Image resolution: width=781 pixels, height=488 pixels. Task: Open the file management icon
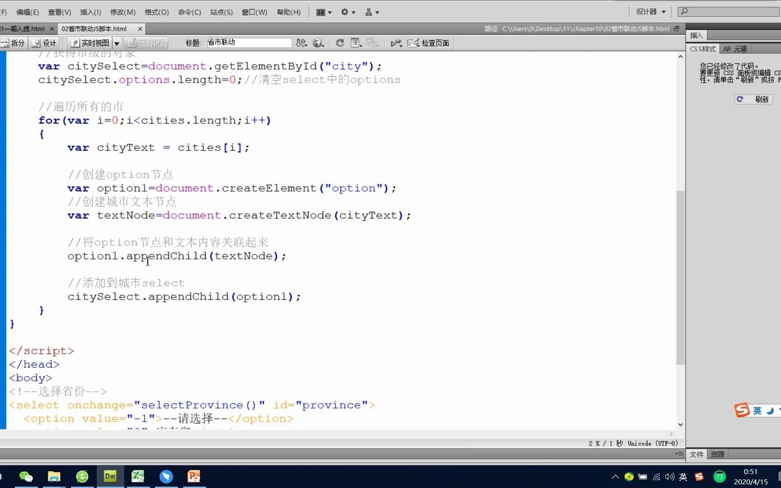tap(301, 43)
